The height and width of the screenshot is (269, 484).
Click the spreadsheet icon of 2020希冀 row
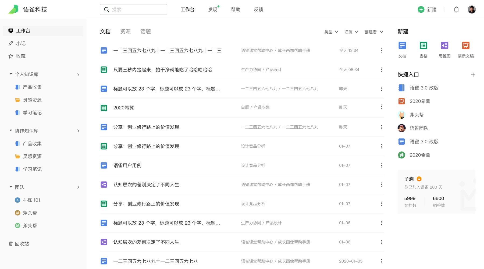click(104, 108)
